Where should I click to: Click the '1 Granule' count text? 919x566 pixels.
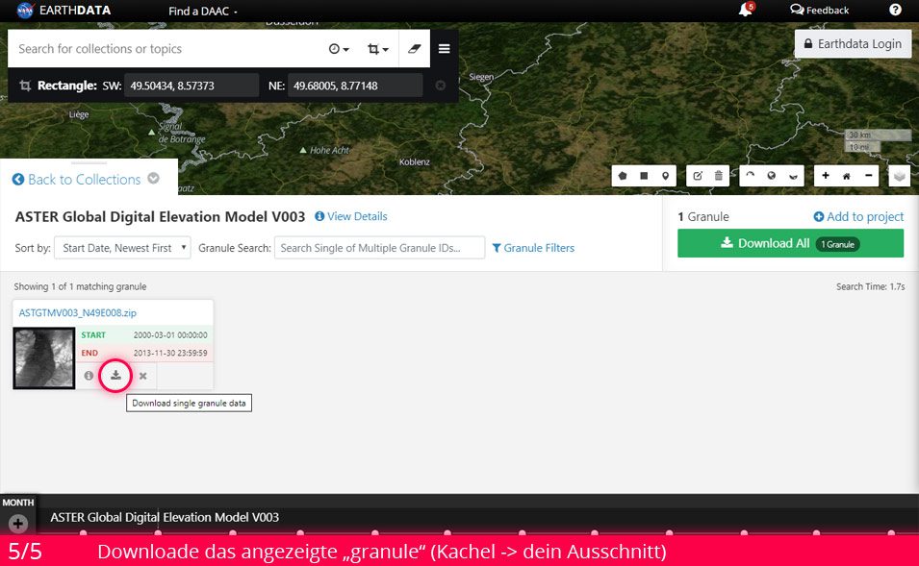pos(703,216)
